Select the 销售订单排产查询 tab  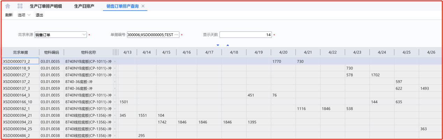coord(123,6)
